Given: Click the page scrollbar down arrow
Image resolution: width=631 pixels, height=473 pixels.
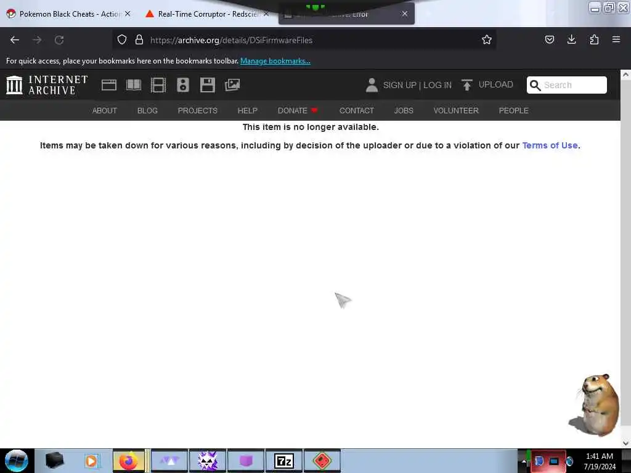Looking at the screenshot, I should (x=625, y=443).
